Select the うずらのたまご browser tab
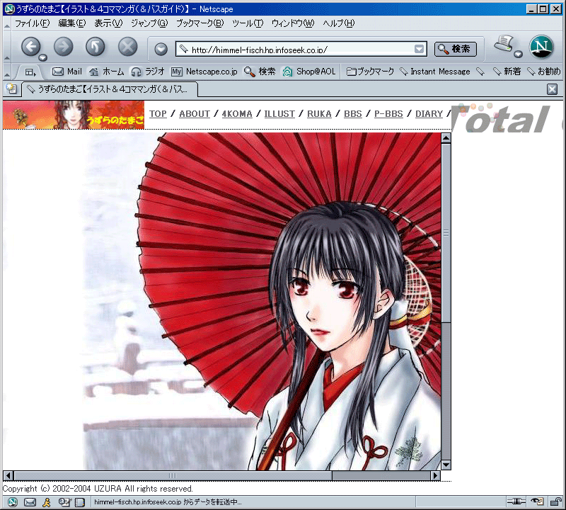Viewport: 566px width, 510px height. tap(110, 89)
